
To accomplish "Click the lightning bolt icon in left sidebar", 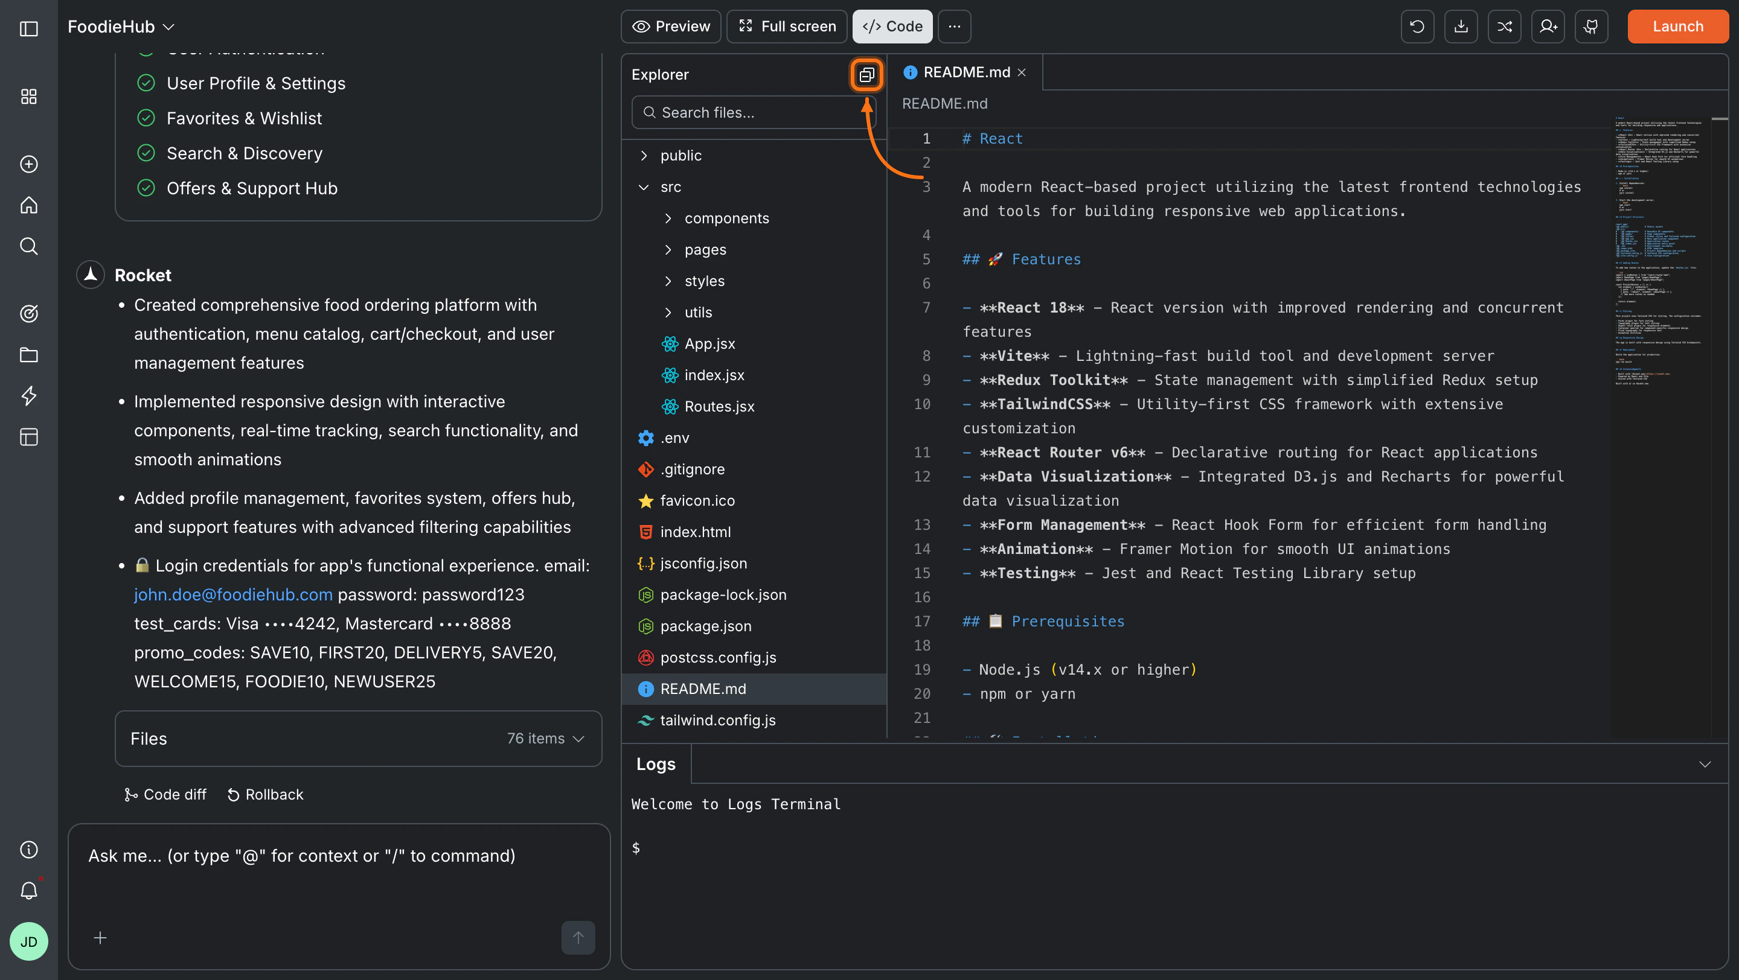I will (28, 396).
